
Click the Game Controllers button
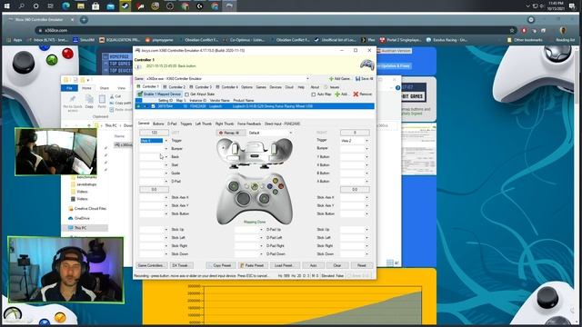point(151,265)
